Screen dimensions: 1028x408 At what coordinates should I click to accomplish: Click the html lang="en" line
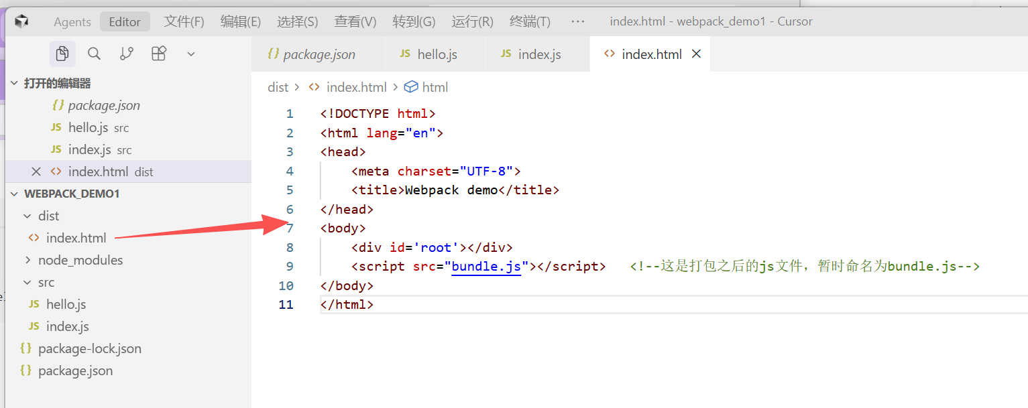click(382, 133)
